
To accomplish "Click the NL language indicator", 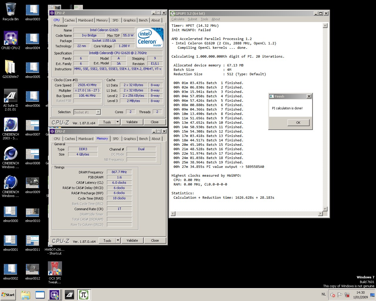I will pyautogui.click(x=324, y=294).
